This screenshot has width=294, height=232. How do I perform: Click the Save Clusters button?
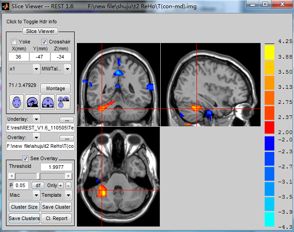tap(24, 218)
